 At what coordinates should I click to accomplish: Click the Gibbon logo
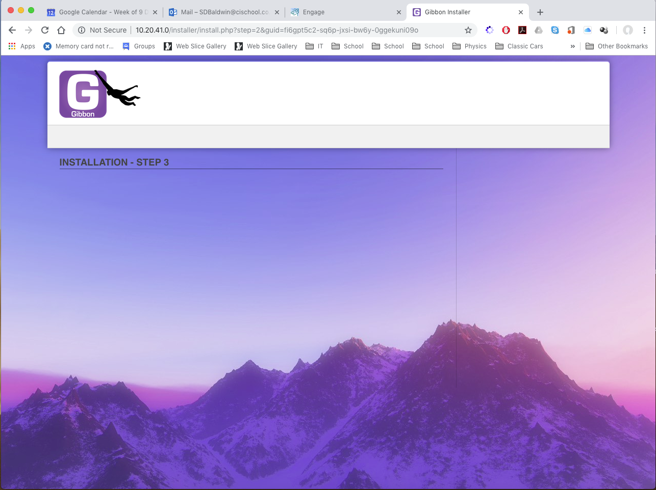click(83, 94)
